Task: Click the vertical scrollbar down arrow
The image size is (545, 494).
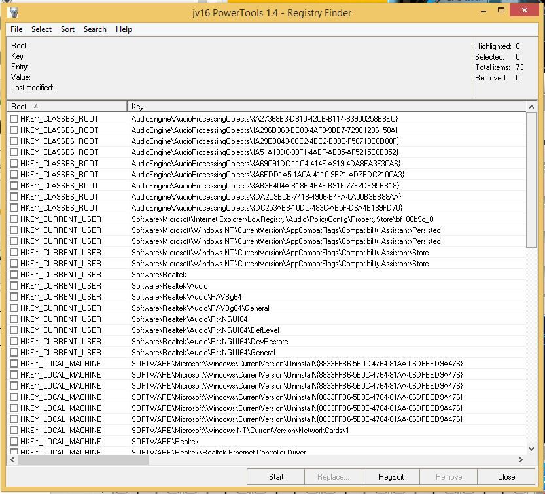Action: coord(531,449)
